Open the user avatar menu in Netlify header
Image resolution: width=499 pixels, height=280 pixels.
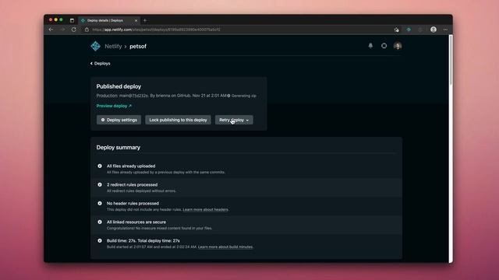coord(398,46)
